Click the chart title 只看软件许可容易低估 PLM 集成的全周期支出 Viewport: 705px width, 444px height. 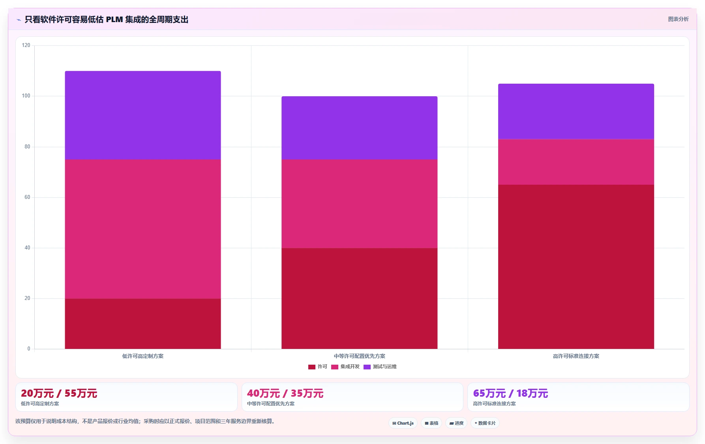tap(107, 19)
